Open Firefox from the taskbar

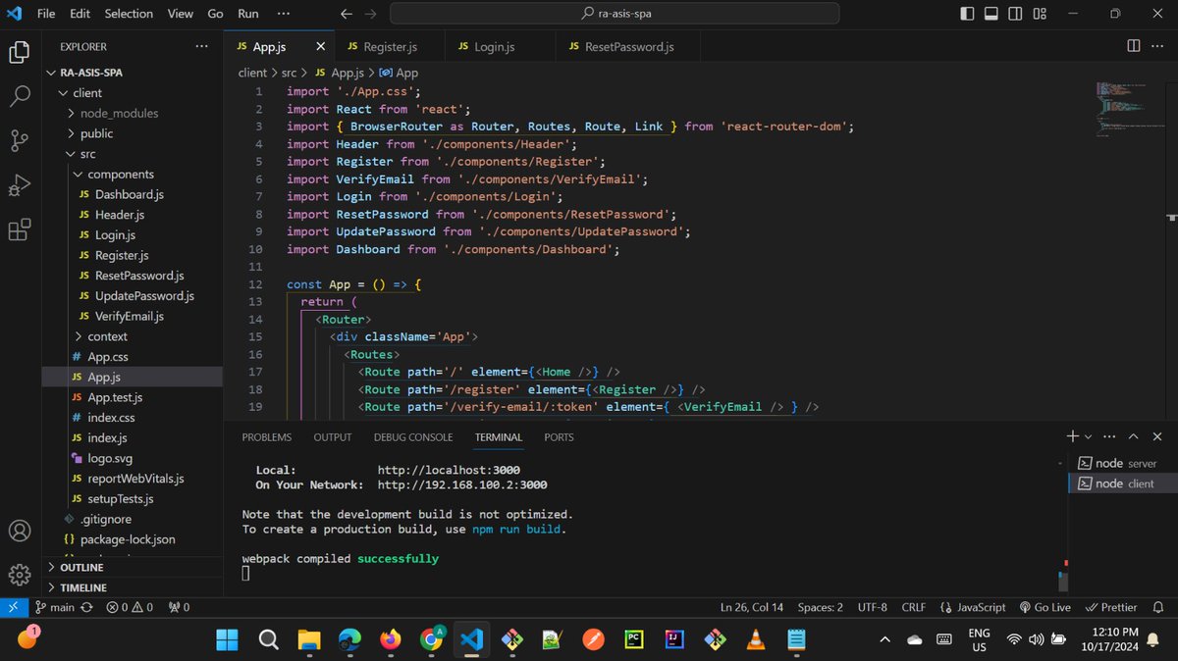pyautogui.click(x=390, y=639)
